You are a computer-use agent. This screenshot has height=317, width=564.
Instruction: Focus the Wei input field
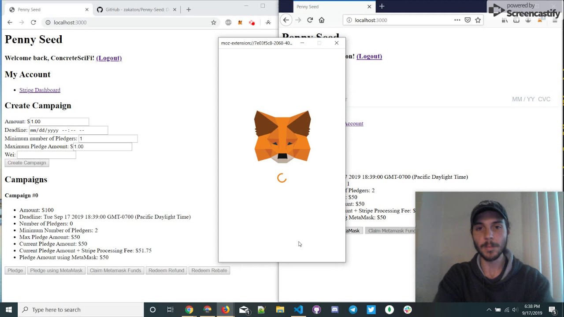point(46,155)
